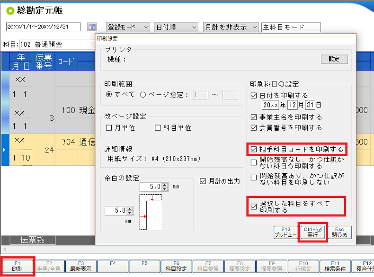Click the print date year field
This screenshot has width=374, height=277.
(270, 105)
